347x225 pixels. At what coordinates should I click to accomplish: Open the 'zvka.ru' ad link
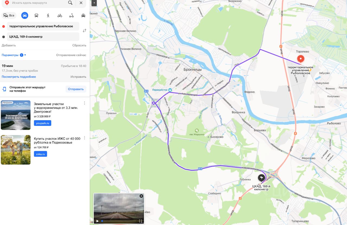tap(40, 154)
